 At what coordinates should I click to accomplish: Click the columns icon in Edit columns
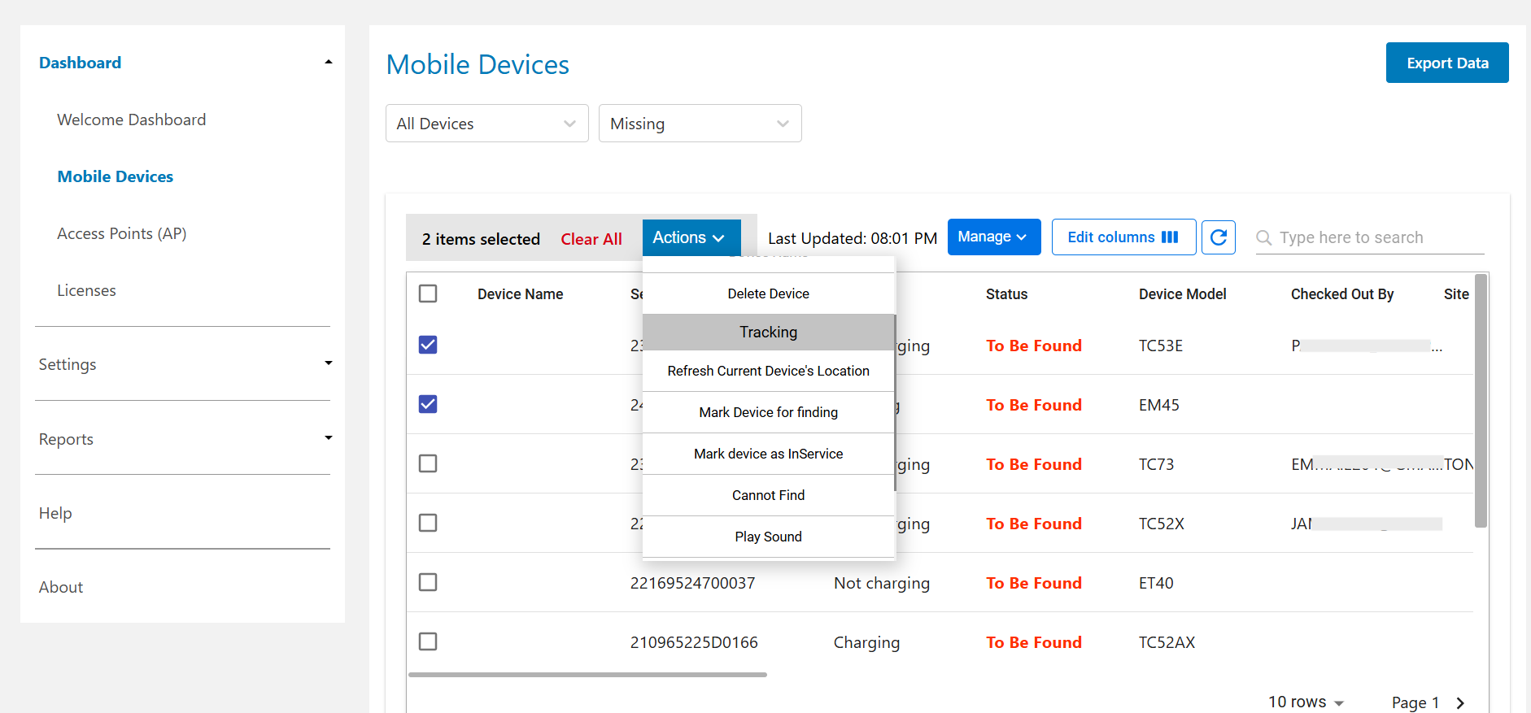coord(1170,237)
